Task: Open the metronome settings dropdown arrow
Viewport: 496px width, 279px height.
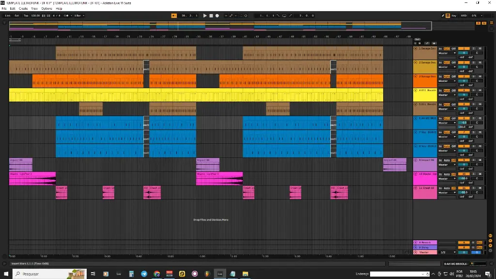Action: tap(71, 15)
